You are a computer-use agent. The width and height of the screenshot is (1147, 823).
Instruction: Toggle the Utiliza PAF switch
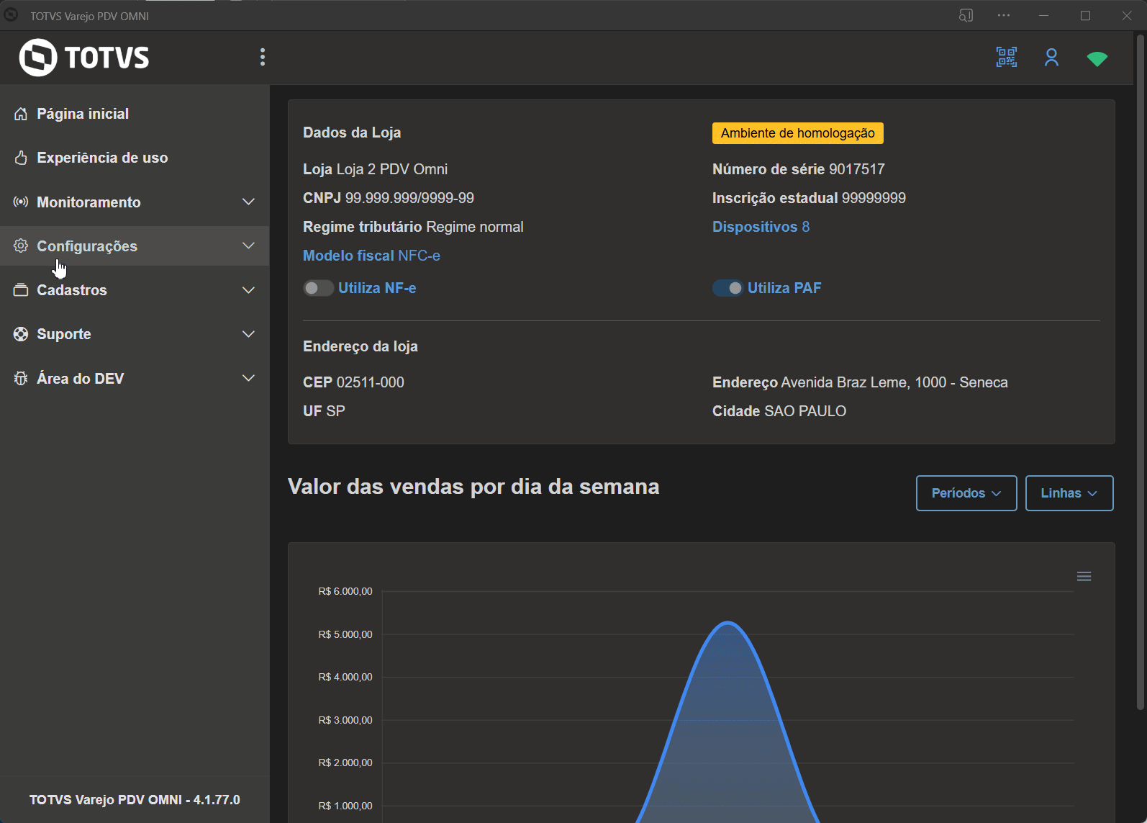pyautogui.click(x=727, y=288)
